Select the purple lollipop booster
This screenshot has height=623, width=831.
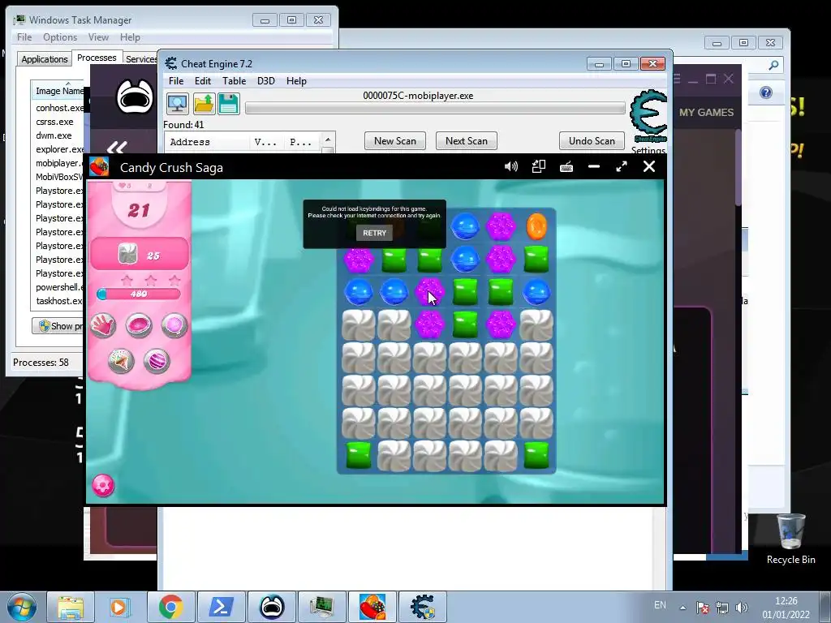click(x=174, y=324)
